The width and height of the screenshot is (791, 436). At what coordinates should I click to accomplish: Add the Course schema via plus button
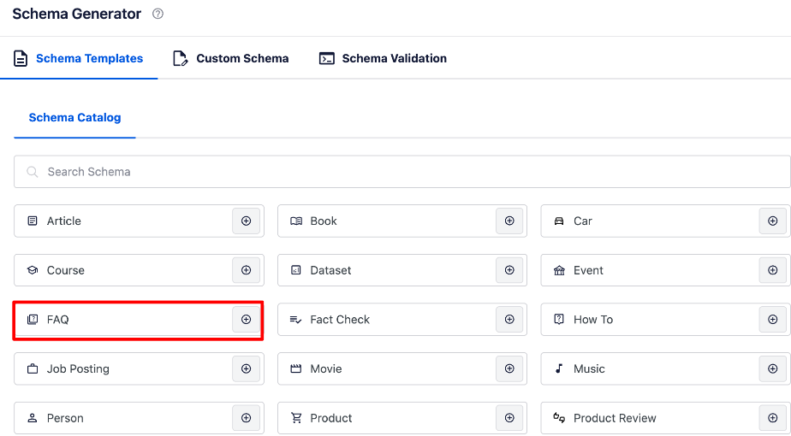tap(247, 270)
